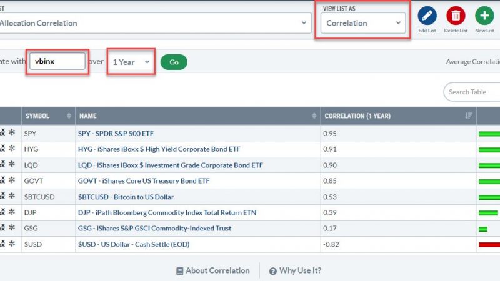Sort by the Name column header
Screen dimensions: 500x281
tap(198, 116)
